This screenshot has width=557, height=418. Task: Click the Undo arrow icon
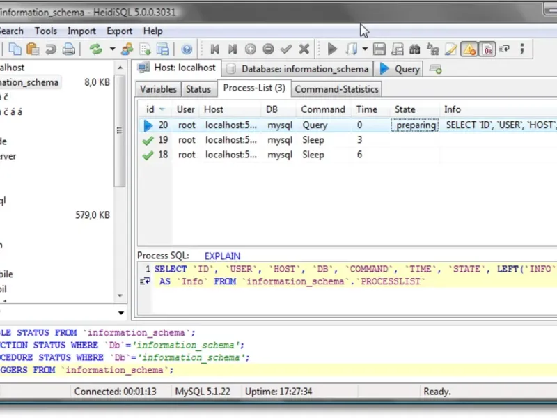coord(51,49)
